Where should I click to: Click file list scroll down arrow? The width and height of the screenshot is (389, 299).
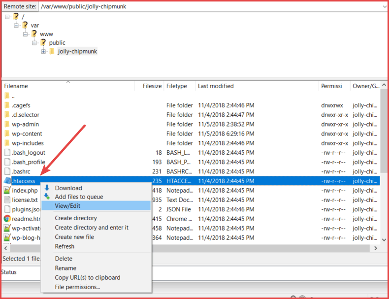384,240
